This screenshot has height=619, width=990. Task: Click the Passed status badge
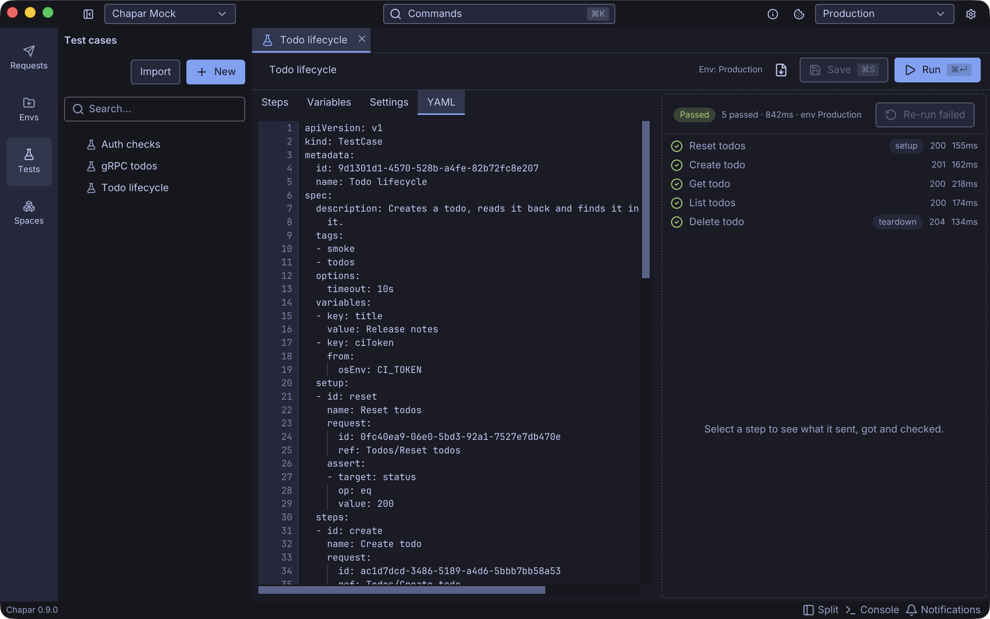click(x=695, y=115)
